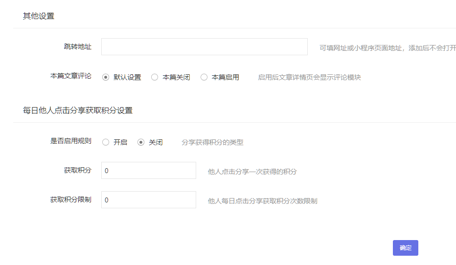Click the 确定 confirm button
The image size is (456, 265).
[x=406, y=248]
